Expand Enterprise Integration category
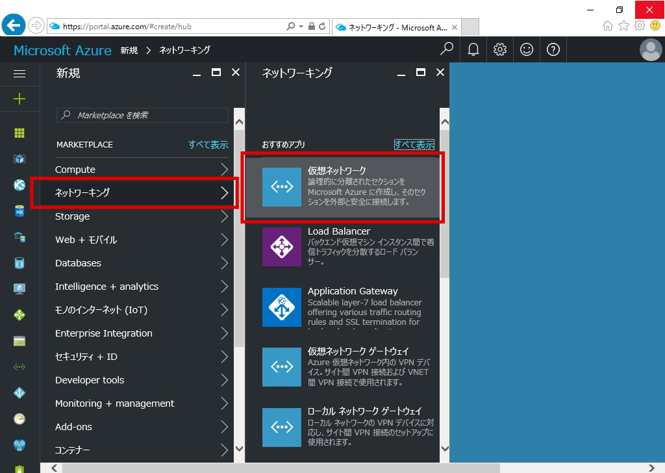Image resolution: width=665 pixels, height=473 pixels. (142, 333)
